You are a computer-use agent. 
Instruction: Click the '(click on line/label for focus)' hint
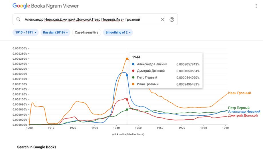(128, 134)
